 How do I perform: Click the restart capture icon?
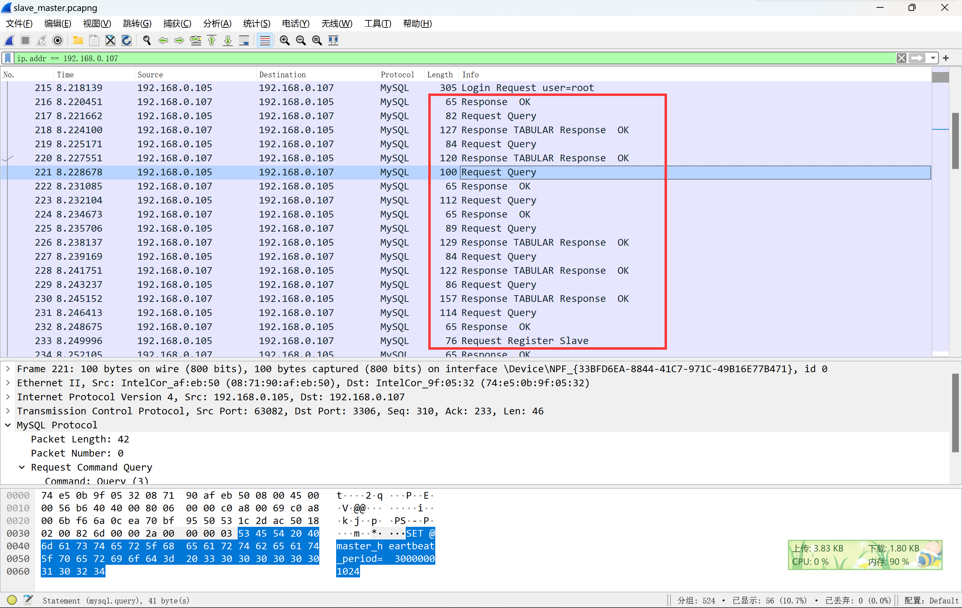(x=41, y=40)
